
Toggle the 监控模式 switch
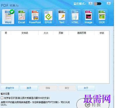[97, 4]
